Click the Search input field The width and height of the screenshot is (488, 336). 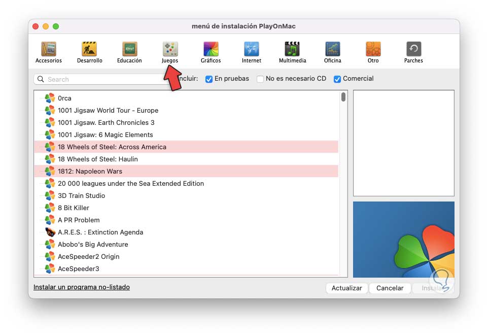click(102, 79)
